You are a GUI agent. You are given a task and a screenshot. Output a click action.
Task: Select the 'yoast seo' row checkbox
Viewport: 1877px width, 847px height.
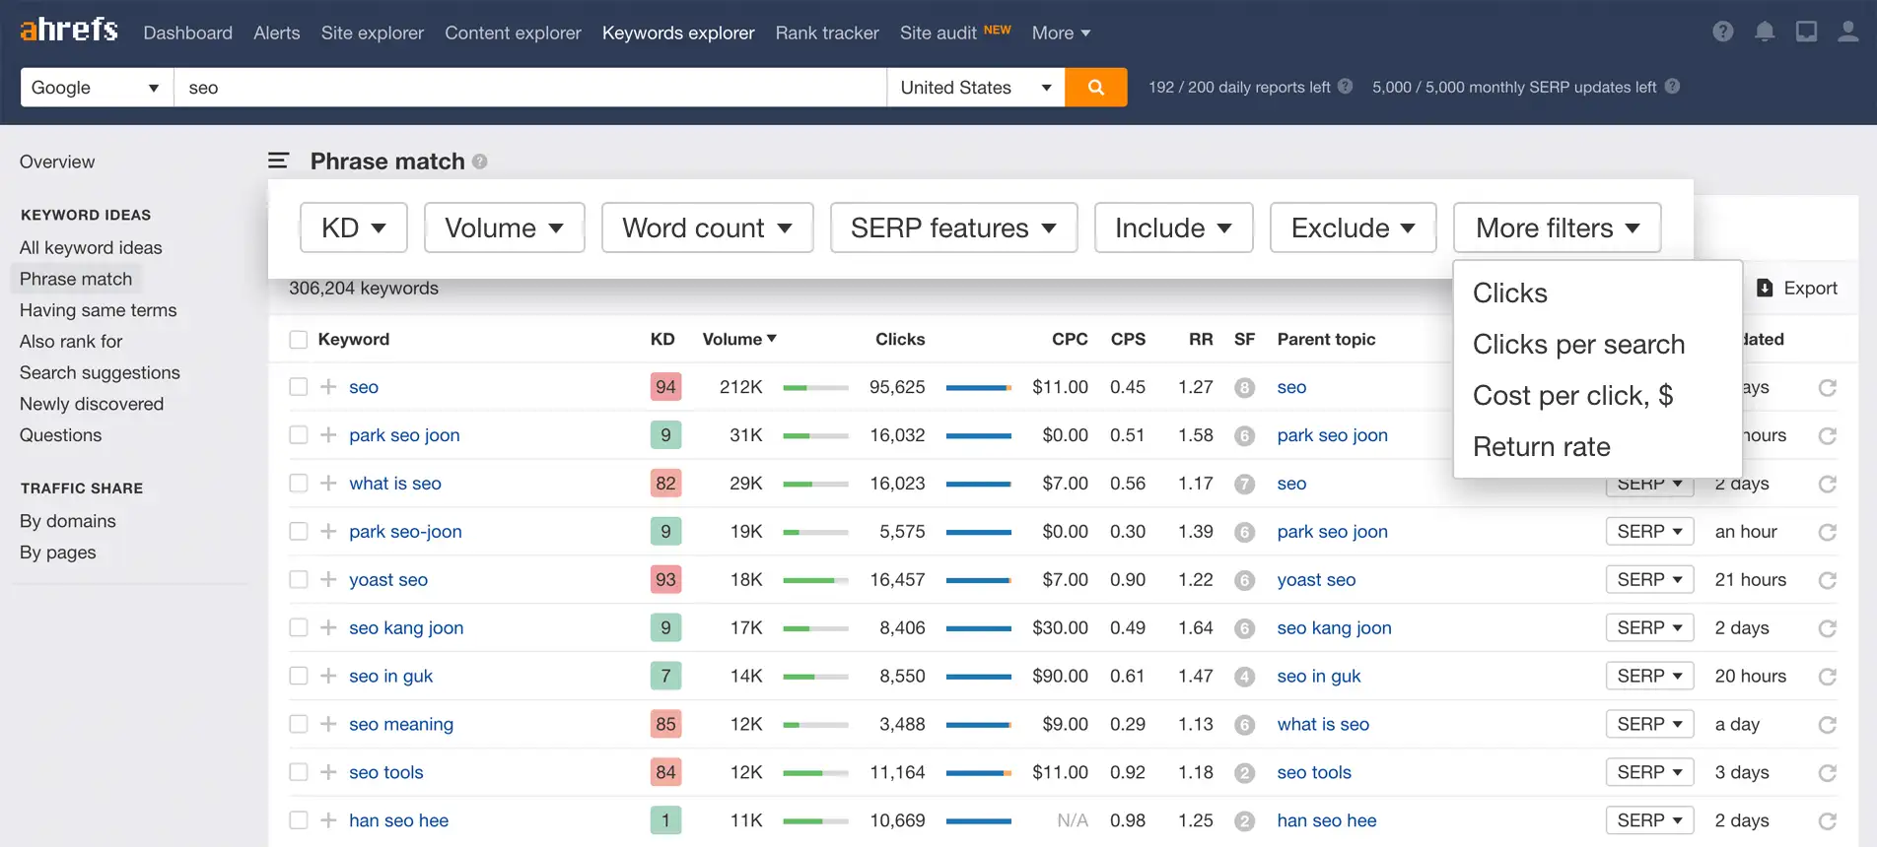coord(299,580)
